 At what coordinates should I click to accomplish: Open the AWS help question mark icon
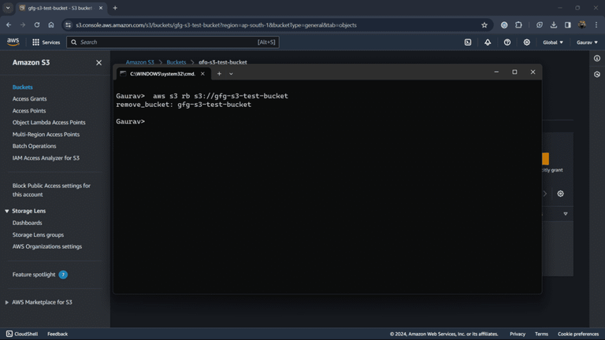pyautogui.click(x=507, y=42)
